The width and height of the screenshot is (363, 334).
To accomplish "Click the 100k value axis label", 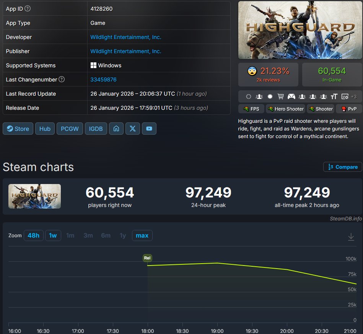I will [351, 259].
